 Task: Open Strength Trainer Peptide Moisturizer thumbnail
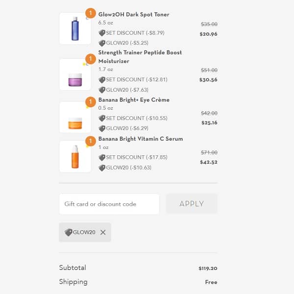click(x=75, y=74)
